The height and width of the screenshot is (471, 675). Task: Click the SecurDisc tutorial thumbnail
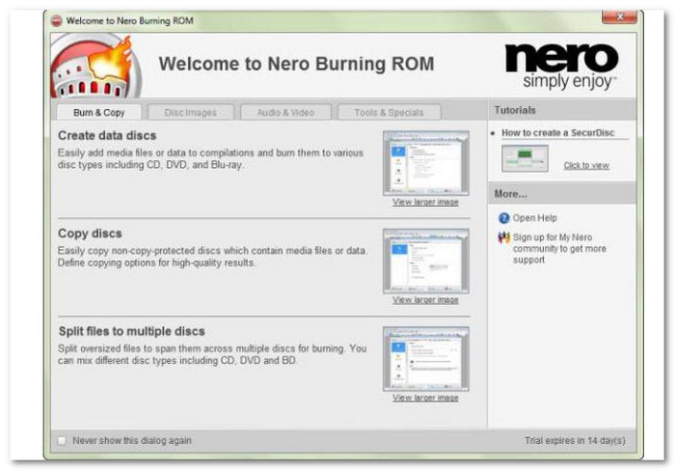(x=525, y=158)
